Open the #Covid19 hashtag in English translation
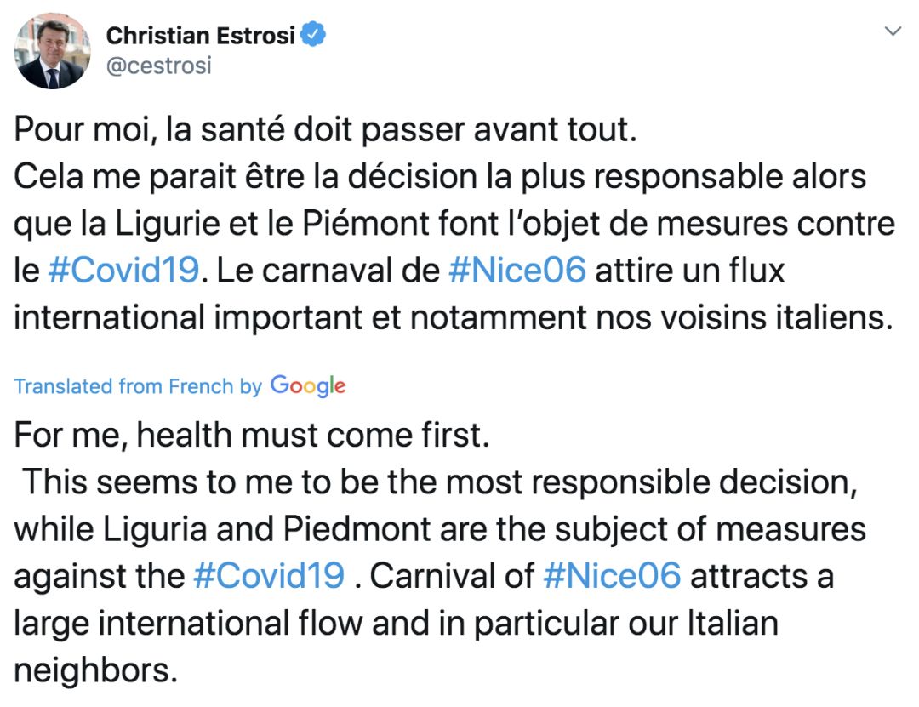Screen dimensions: 919x707 [x=269, y=576]
